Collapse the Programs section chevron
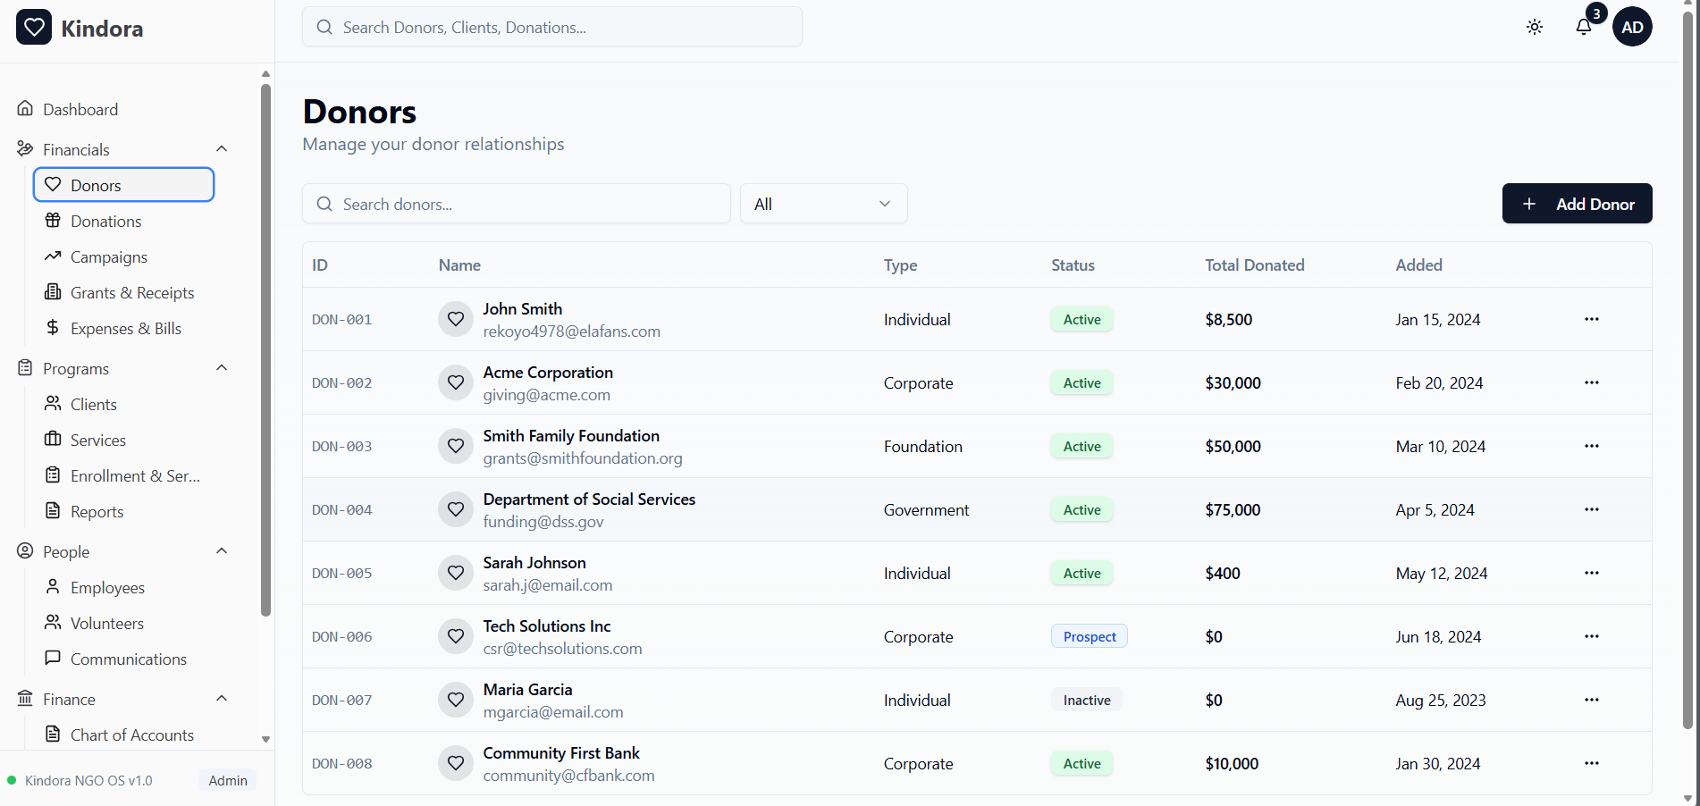Screen dimensions: 1700x806 (222, 368)
